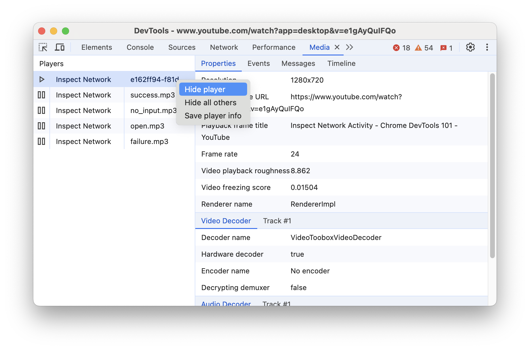Select Track #1 under Video Decoder
The image size is (530, 350).
click(x=277, y=221)
